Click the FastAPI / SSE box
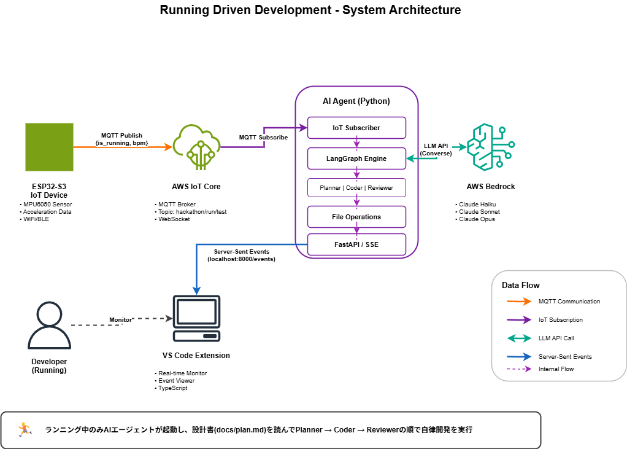This screenshot has width=627, height=449. point(356,244)
